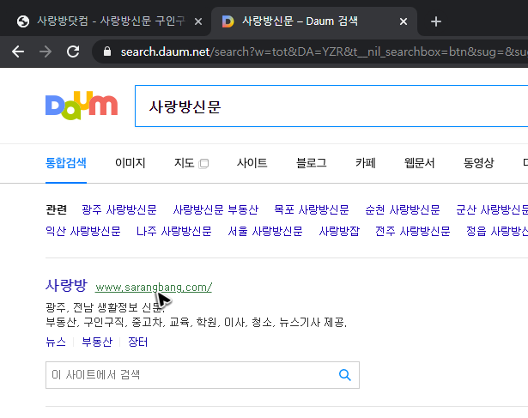Image resolution: width=528 pixels, height=418 pixels.
Task: Open a new tab with plus icon
Action: tap(436, 21)
